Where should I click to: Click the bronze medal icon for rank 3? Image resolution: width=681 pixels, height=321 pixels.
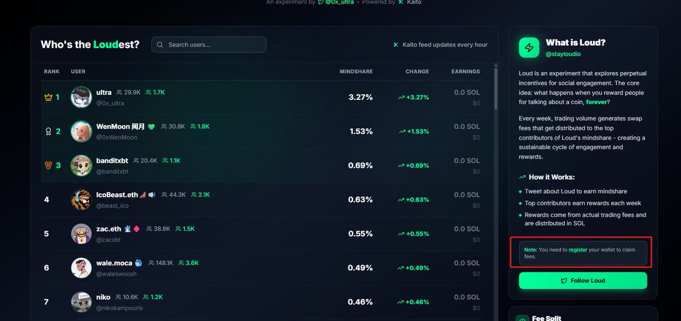48,166
